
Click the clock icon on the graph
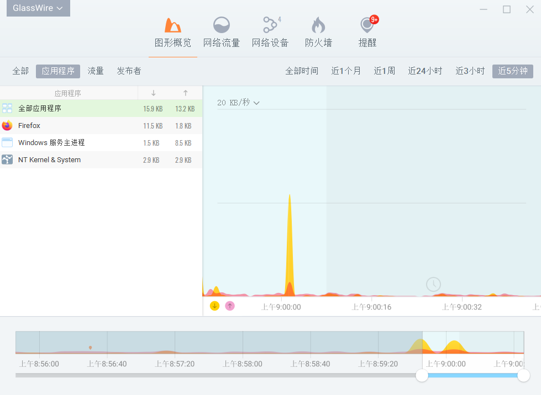click(x=433, y=285)
